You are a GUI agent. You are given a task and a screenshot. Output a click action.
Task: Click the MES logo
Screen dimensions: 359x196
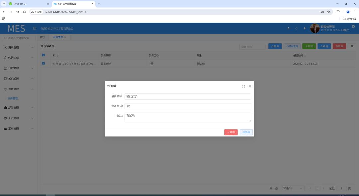pyautogui.click(x=16, y=28)
